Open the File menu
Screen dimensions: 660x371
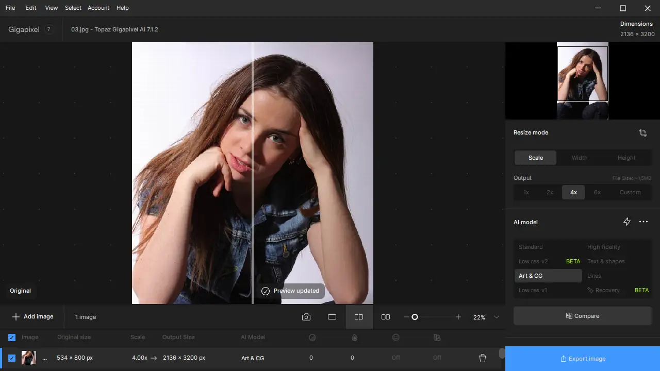coord(10,8)
